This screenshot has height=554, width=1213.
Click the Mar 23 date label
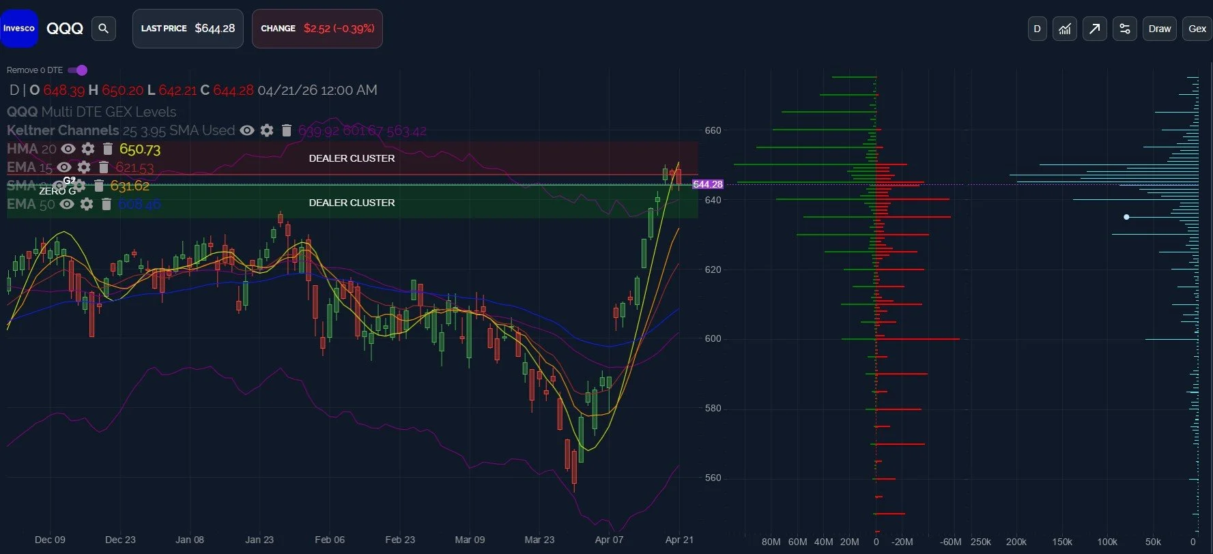pos(539,540)
